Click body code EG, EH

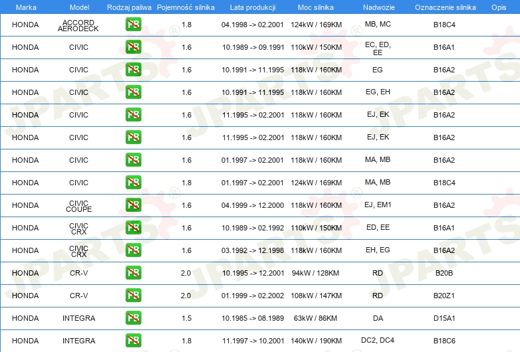pos(378,92)
